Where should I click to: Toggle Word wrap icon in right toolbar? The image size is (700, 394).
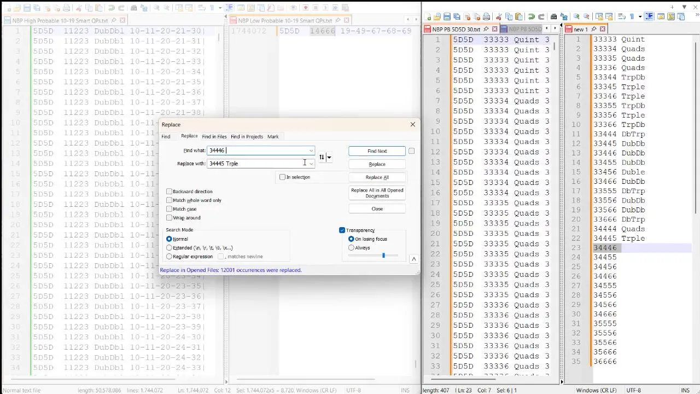point(622,16)
